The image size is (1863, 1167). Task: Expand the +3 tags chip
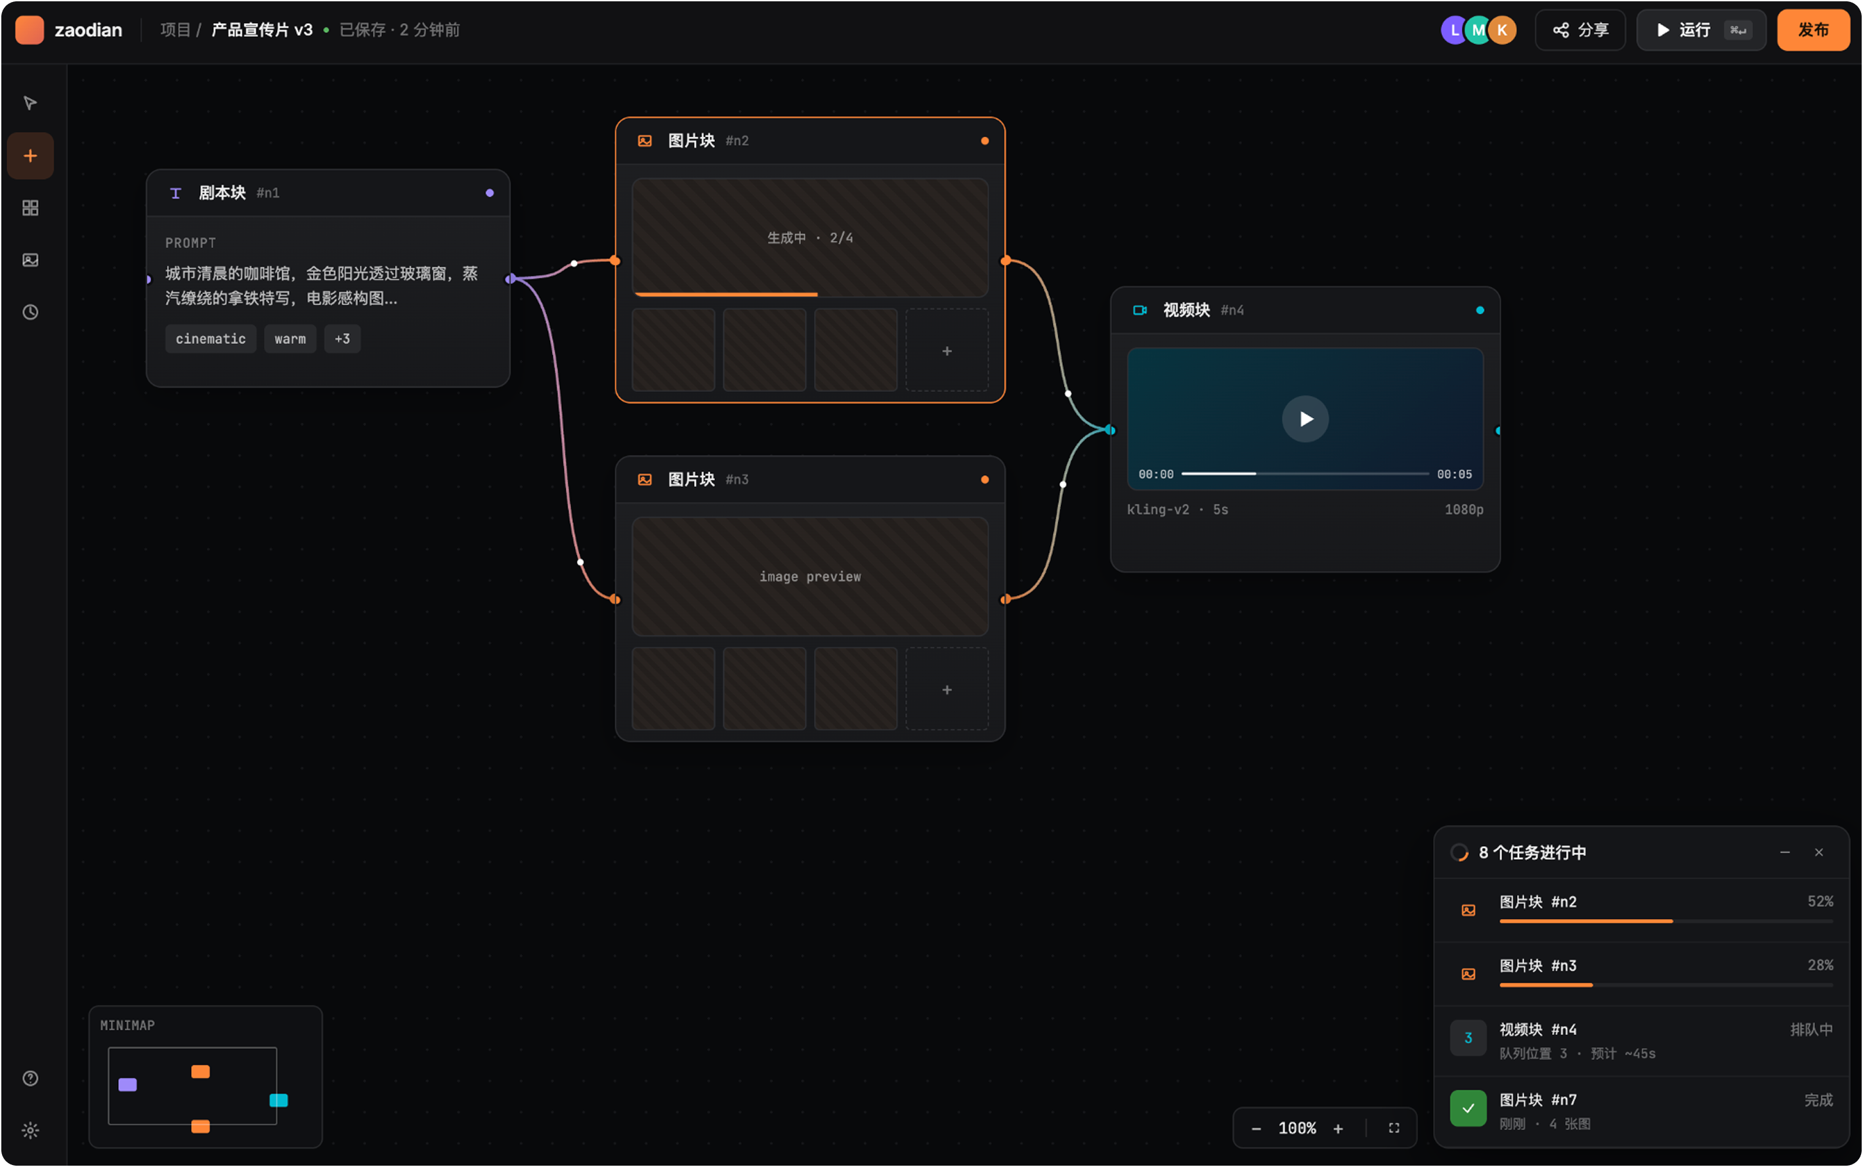(342, 339)
